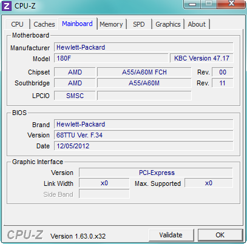
Task: Click the OK button
Action: click(220, 235)
